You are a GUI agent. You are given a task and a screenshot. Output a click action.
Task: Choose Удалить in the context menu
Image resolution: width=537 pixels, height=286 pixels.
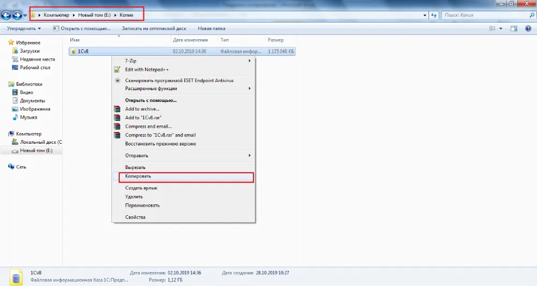pyautogui.click(x=184, y=197)
